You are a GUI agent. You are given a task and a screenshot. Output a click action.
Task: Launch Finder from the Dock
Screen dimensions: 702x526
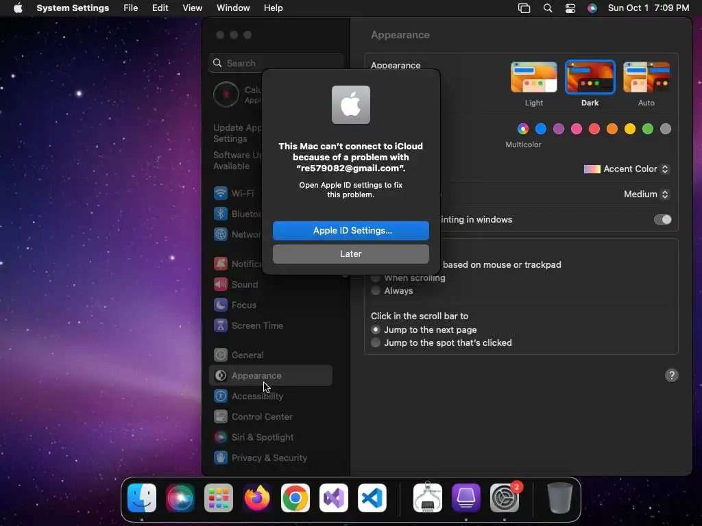[x=142, y=498]
